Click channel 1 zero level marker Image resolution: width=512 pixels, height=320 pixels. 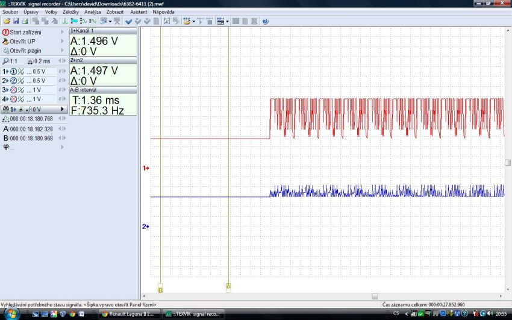(x=146, y=168)
